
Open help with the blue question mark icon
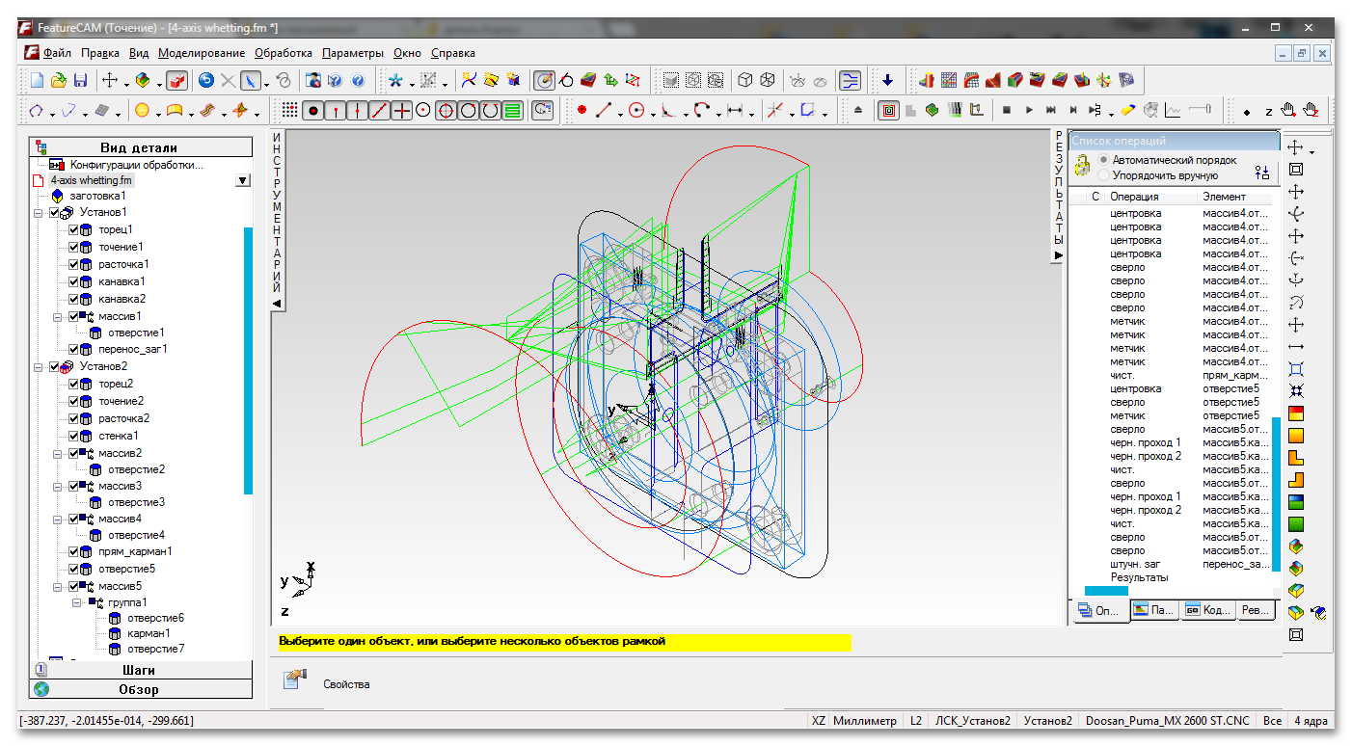pos(357,81)
